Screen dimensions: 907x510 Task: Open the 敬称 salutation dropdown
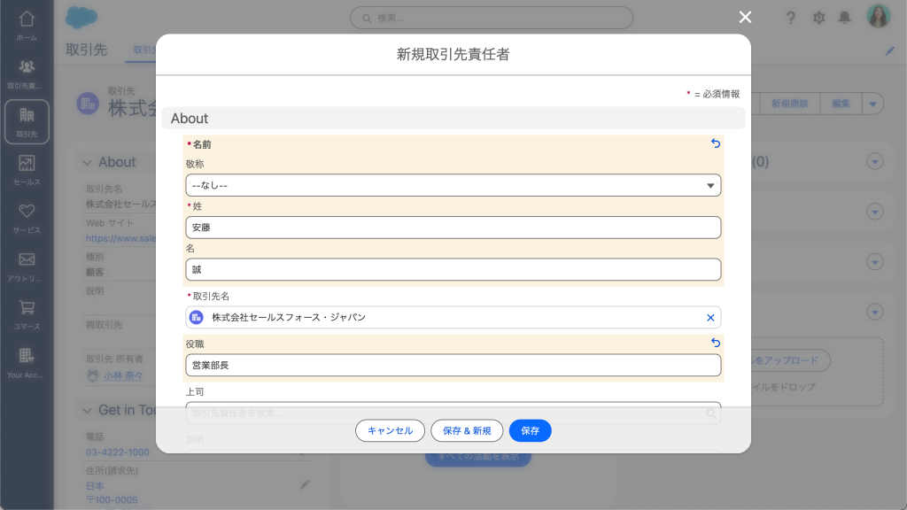(x=453, y=186)
